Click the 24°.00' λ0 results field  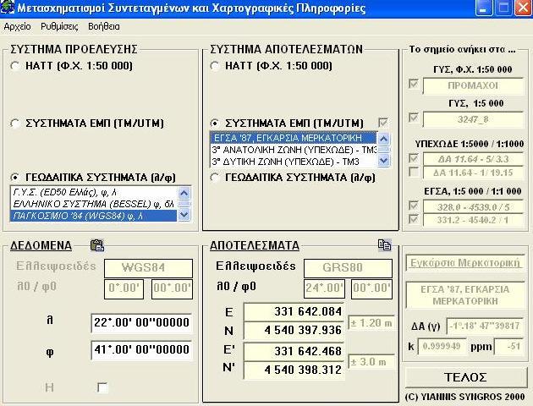click(x=324, y=288)
